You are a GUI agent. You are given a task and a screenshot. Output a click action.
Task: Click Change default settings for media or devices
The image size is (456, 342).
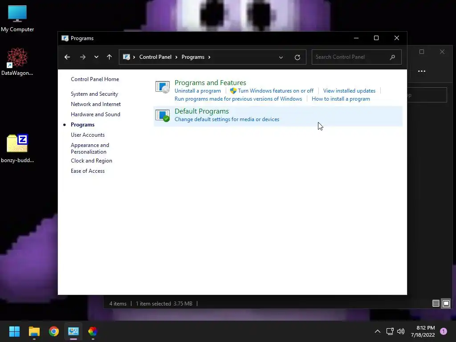227,119
